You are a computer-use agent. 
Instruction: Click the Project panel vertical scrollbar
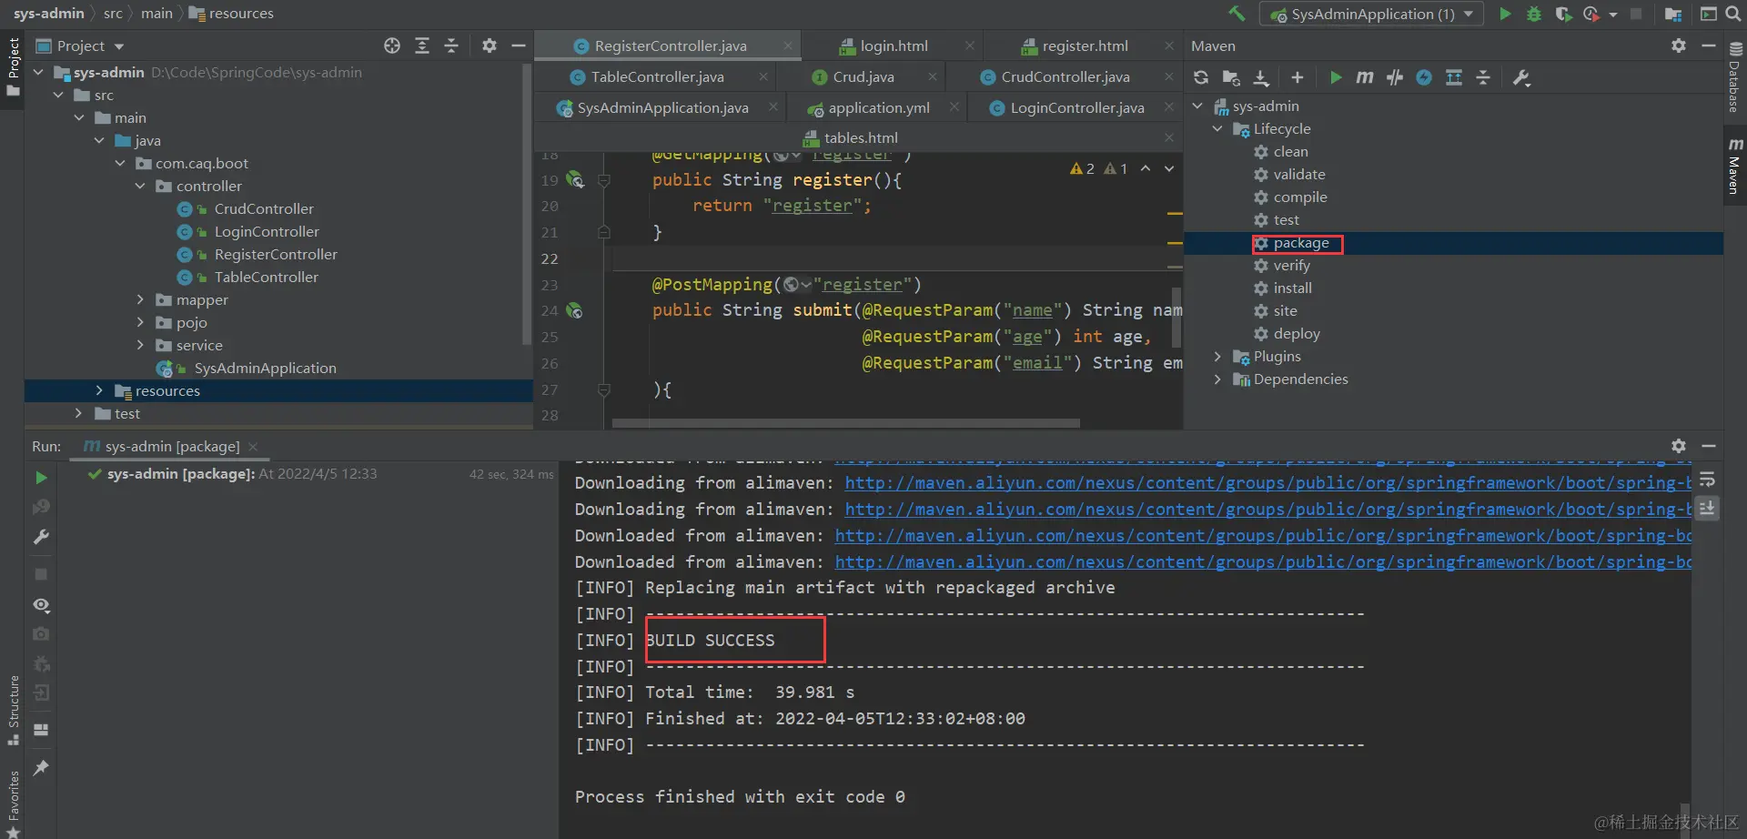[x=526, y=205]
